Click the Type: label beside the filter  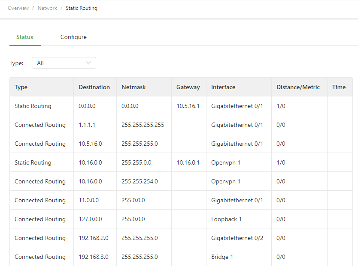[16, 63]
